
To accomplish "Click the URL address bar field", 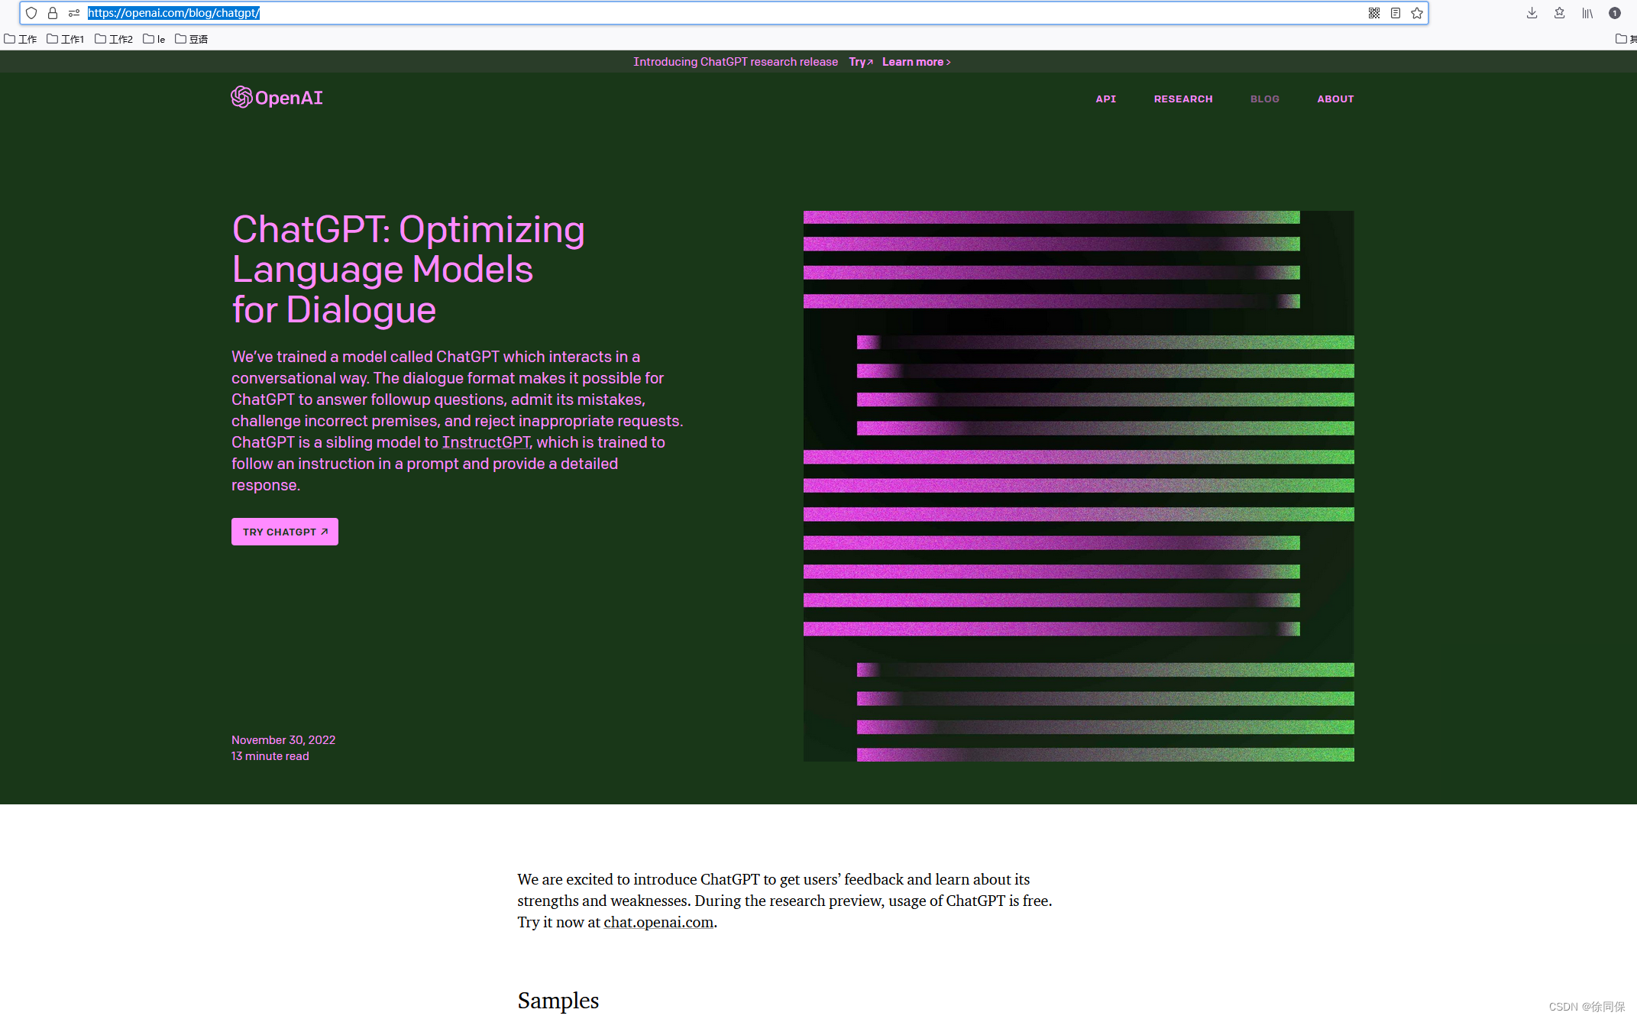I will pos(687,13).
